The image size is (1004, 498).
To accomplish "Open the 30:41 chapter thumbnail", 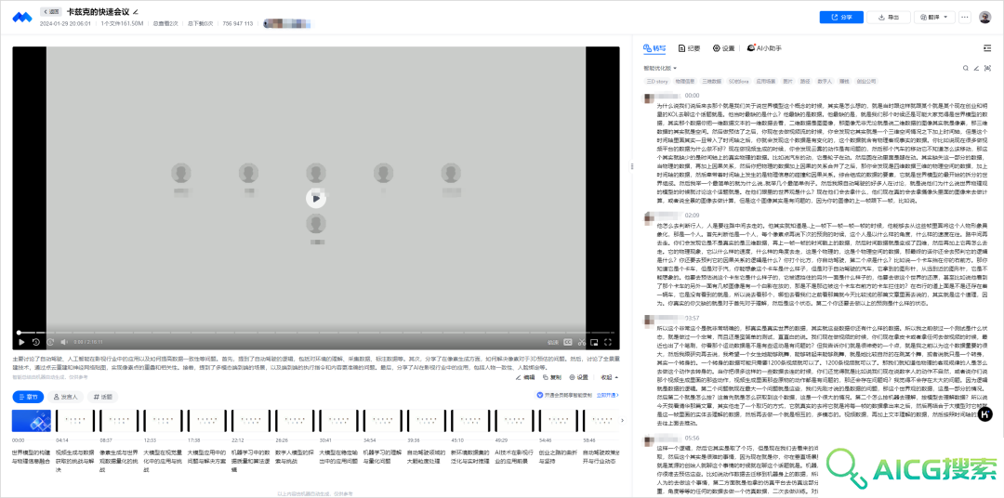I will 338,421.
